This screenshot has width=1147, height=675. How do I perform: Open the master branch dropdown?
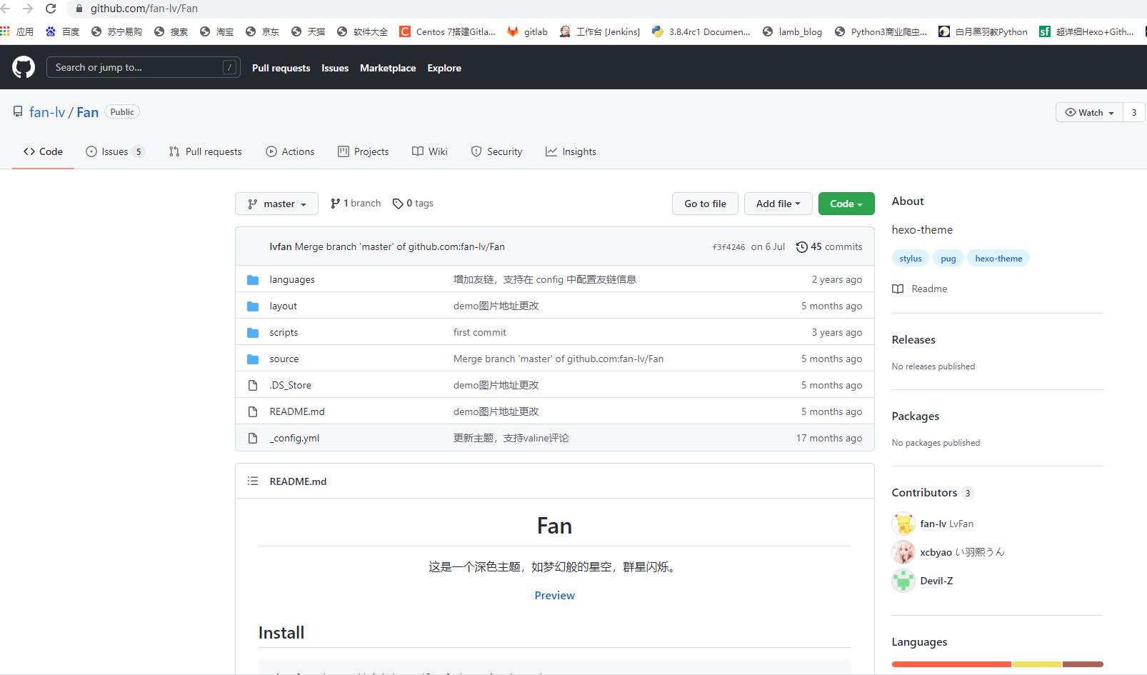click(277, 204)
